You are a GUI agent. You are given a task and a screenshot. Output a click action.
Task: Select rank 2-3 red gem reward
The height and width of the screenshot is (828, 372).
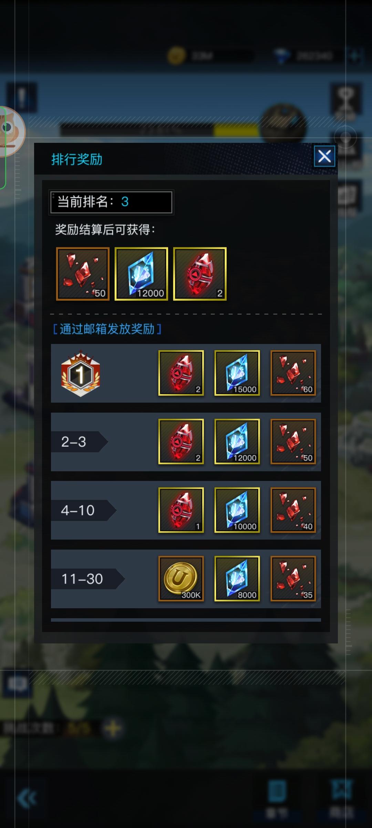point(181,442)
